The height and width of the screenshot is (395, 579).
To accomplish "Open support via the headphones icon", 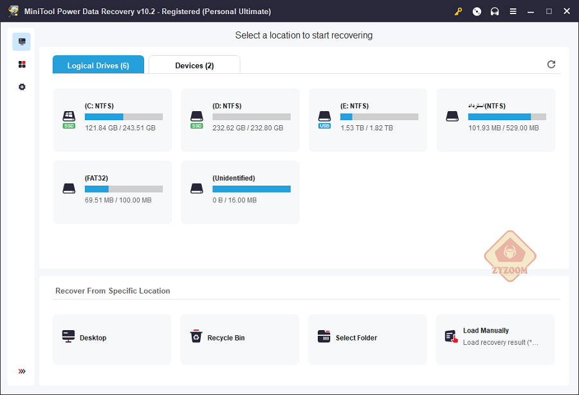I will [x=495, y=12].
